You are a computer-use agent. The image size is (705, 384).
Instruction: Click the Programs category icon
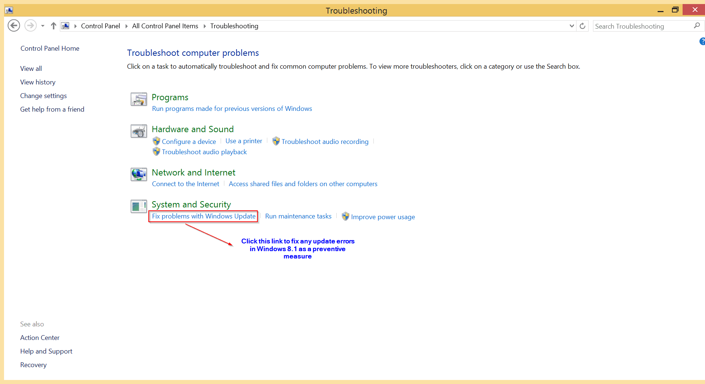[x=139, y=99]
